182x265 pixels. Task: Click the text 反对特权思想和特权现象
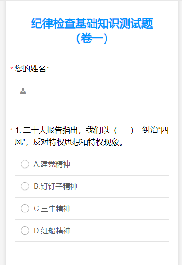point(76,142)
